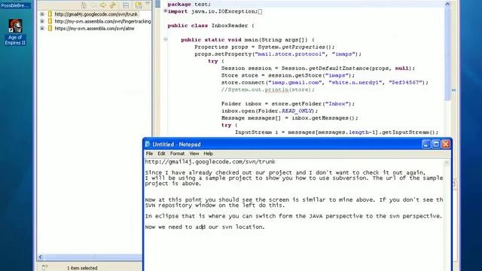Select http://gmail4j.googlecode.com/svn/trunk repository entry
Viewport: 482px width, 271px height.
point(96,14)
